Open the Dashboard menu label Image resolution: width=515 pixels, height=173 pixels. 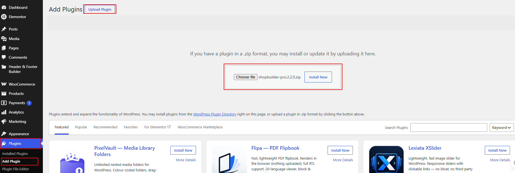point(18,7)
